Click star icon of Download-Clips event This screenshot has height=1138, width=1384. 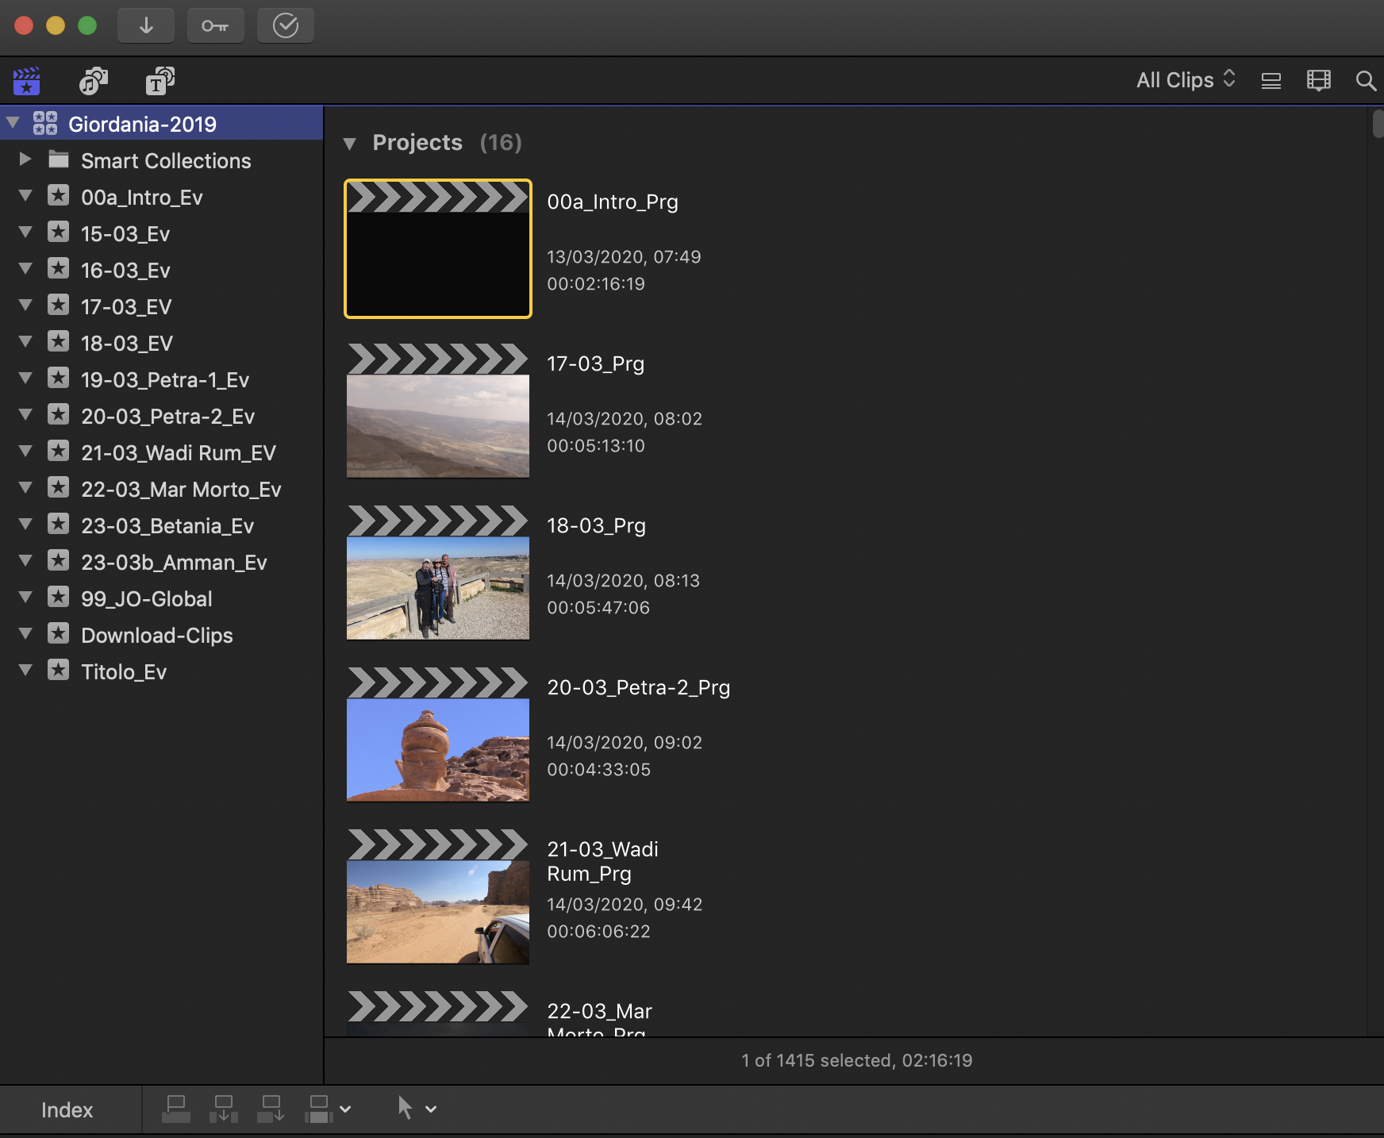58,634
